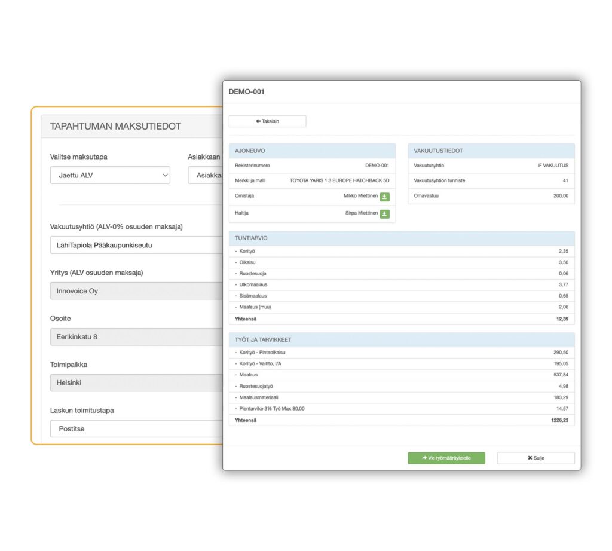Close dialog with Sulje button

tap(535, 458)
